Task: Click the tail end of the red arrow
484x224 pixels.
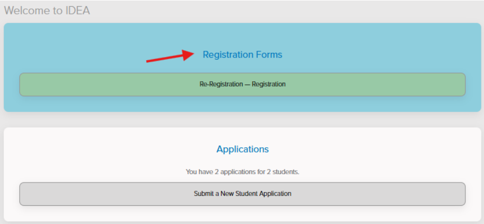Action: pos(148,61)
